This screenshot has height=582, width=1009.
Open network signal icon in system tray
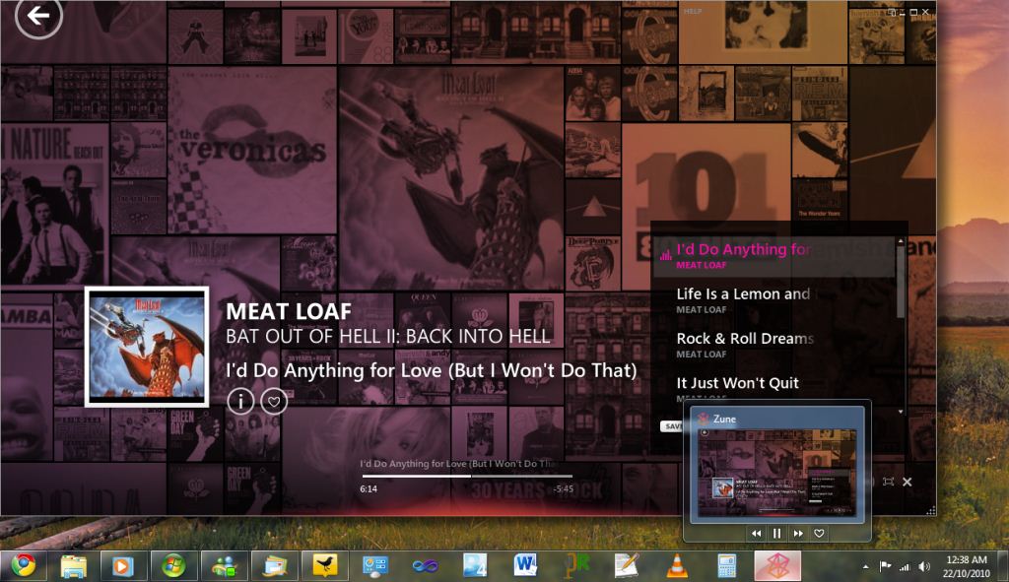[x=905, y=566]
